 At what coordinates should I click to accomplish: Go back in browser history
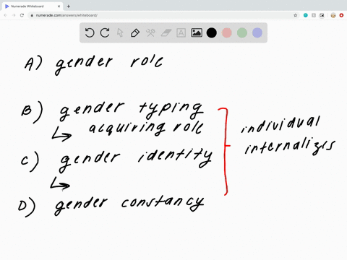pos(6,15)
